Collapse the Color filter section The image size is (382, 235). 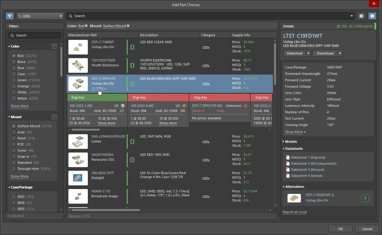(x=9, y=46)
